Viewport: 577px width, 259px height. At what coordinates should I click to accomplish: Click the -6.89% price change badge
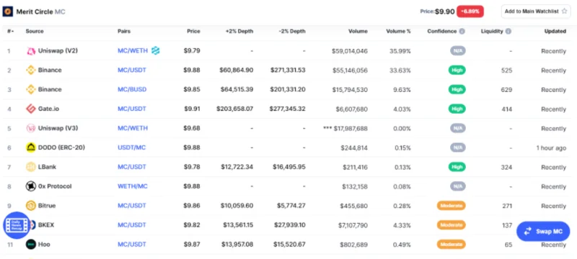coord(470,12)
